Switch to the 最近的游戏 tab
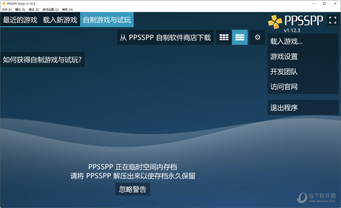Screen dimensions: 341x208 point(20,20)
